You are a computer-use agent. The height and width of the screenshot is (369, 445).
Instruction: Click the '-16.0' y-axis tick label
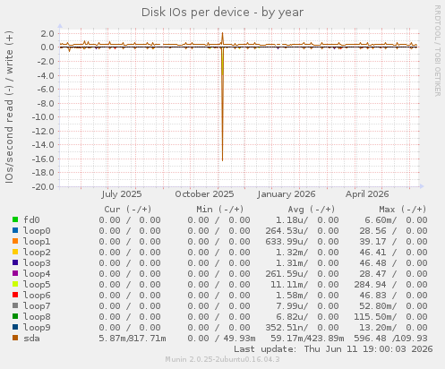[x=43, y=159]
